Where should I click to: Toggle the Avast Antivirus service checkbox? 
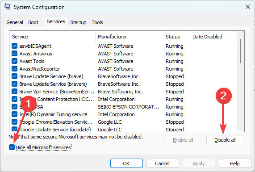(14, 54)
